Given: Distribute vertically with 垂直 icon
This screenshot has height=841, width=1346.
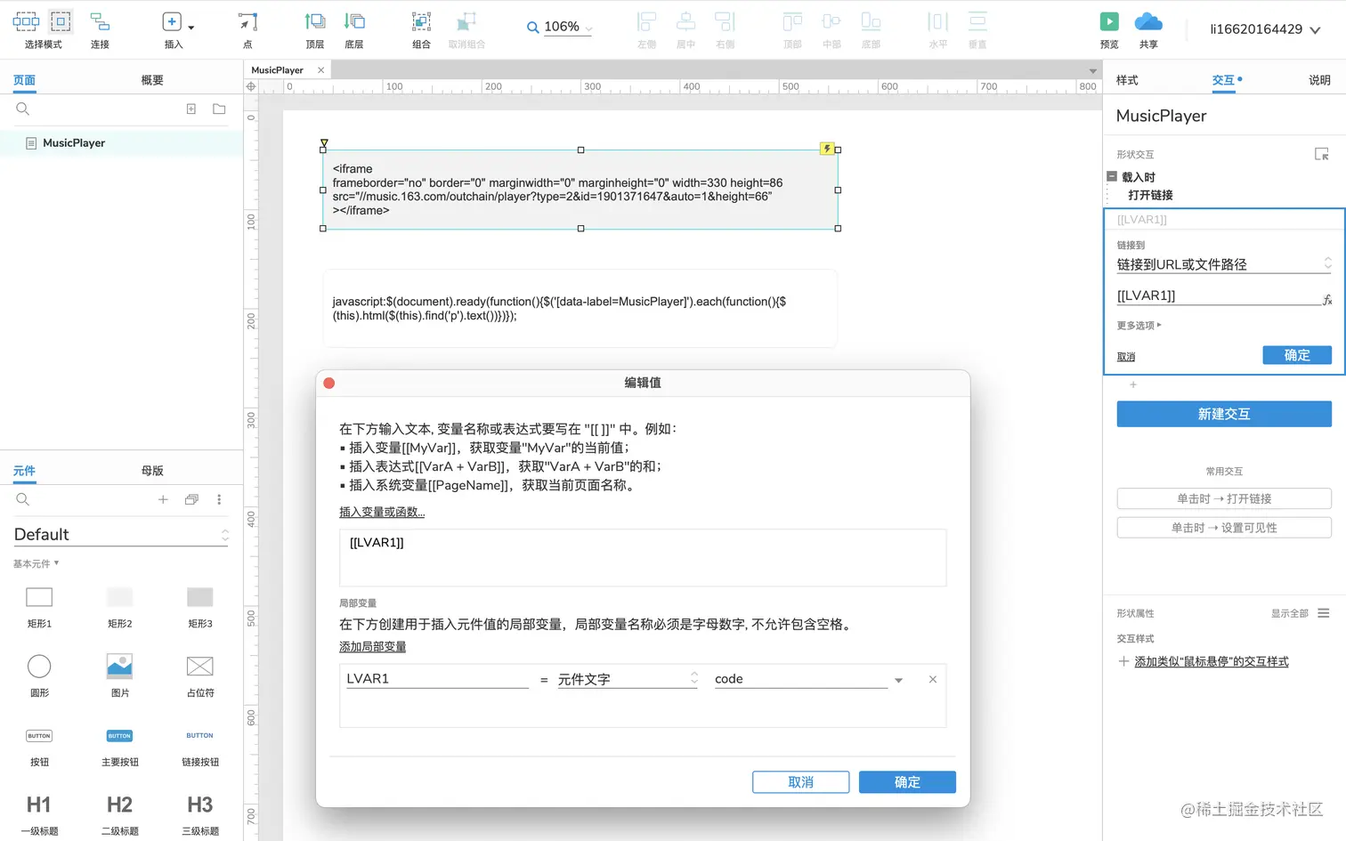Looking at the screenshot, I should click(x=977, y=22).
